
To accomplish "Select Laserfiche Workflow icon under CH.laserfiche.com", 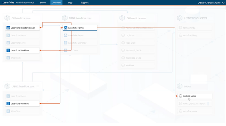I will [x=8, y=50].
